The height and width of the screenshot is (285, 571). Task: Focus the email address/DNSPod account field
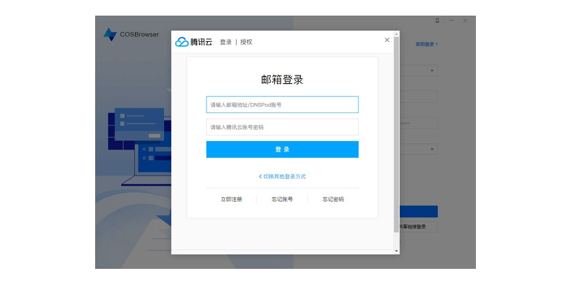pyautogui.click(x=282, y=104)
